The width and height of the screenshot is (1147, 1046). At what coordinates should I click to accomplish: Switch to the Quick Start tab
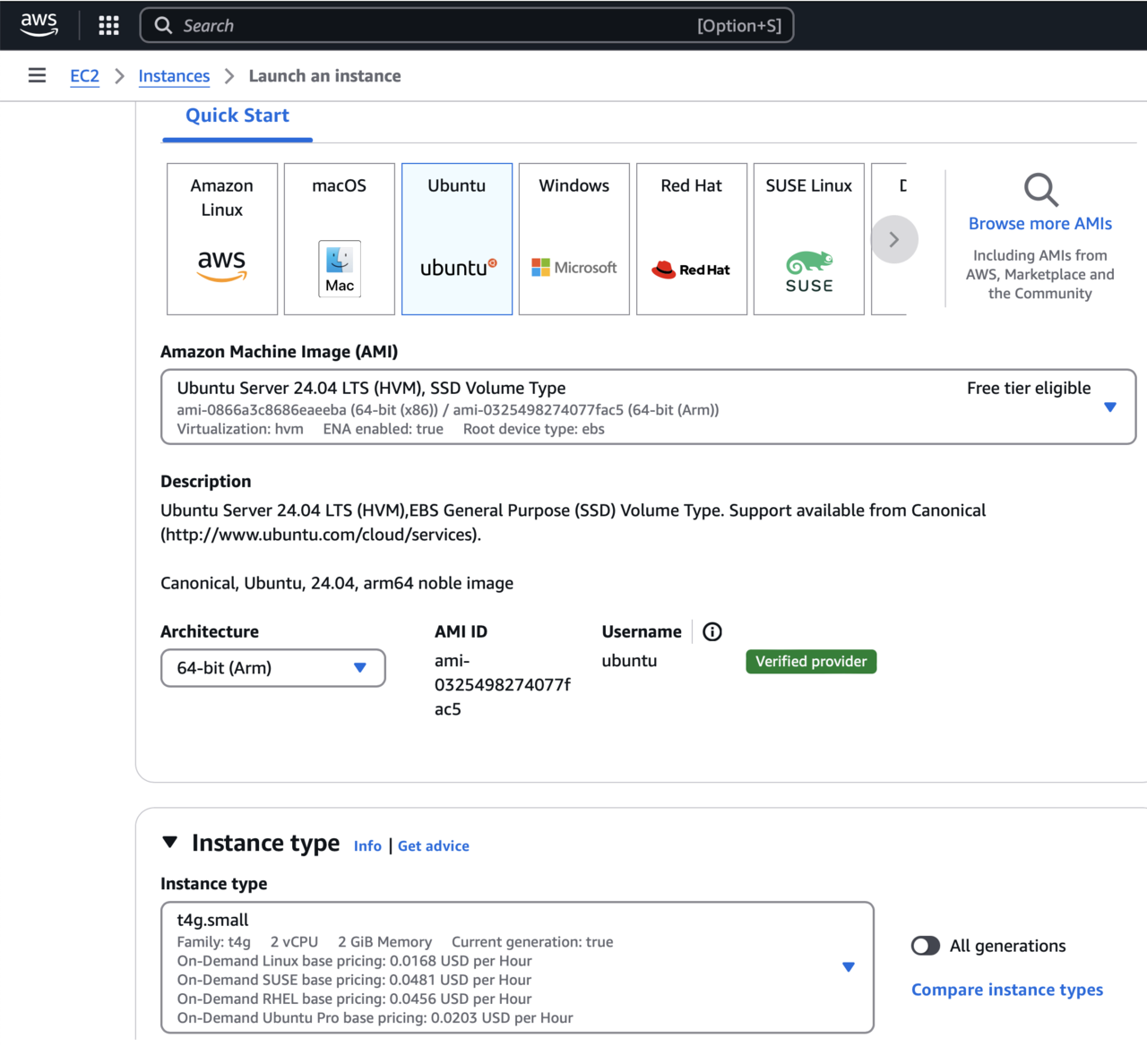(x=237, y=116)
